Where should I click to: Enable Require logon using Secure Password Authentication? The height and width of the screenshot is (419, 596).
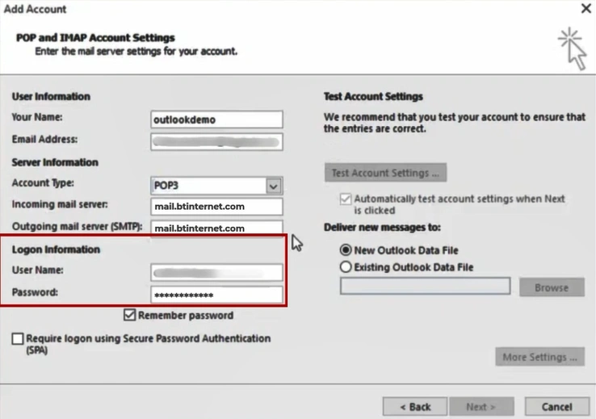pos(18,338)
